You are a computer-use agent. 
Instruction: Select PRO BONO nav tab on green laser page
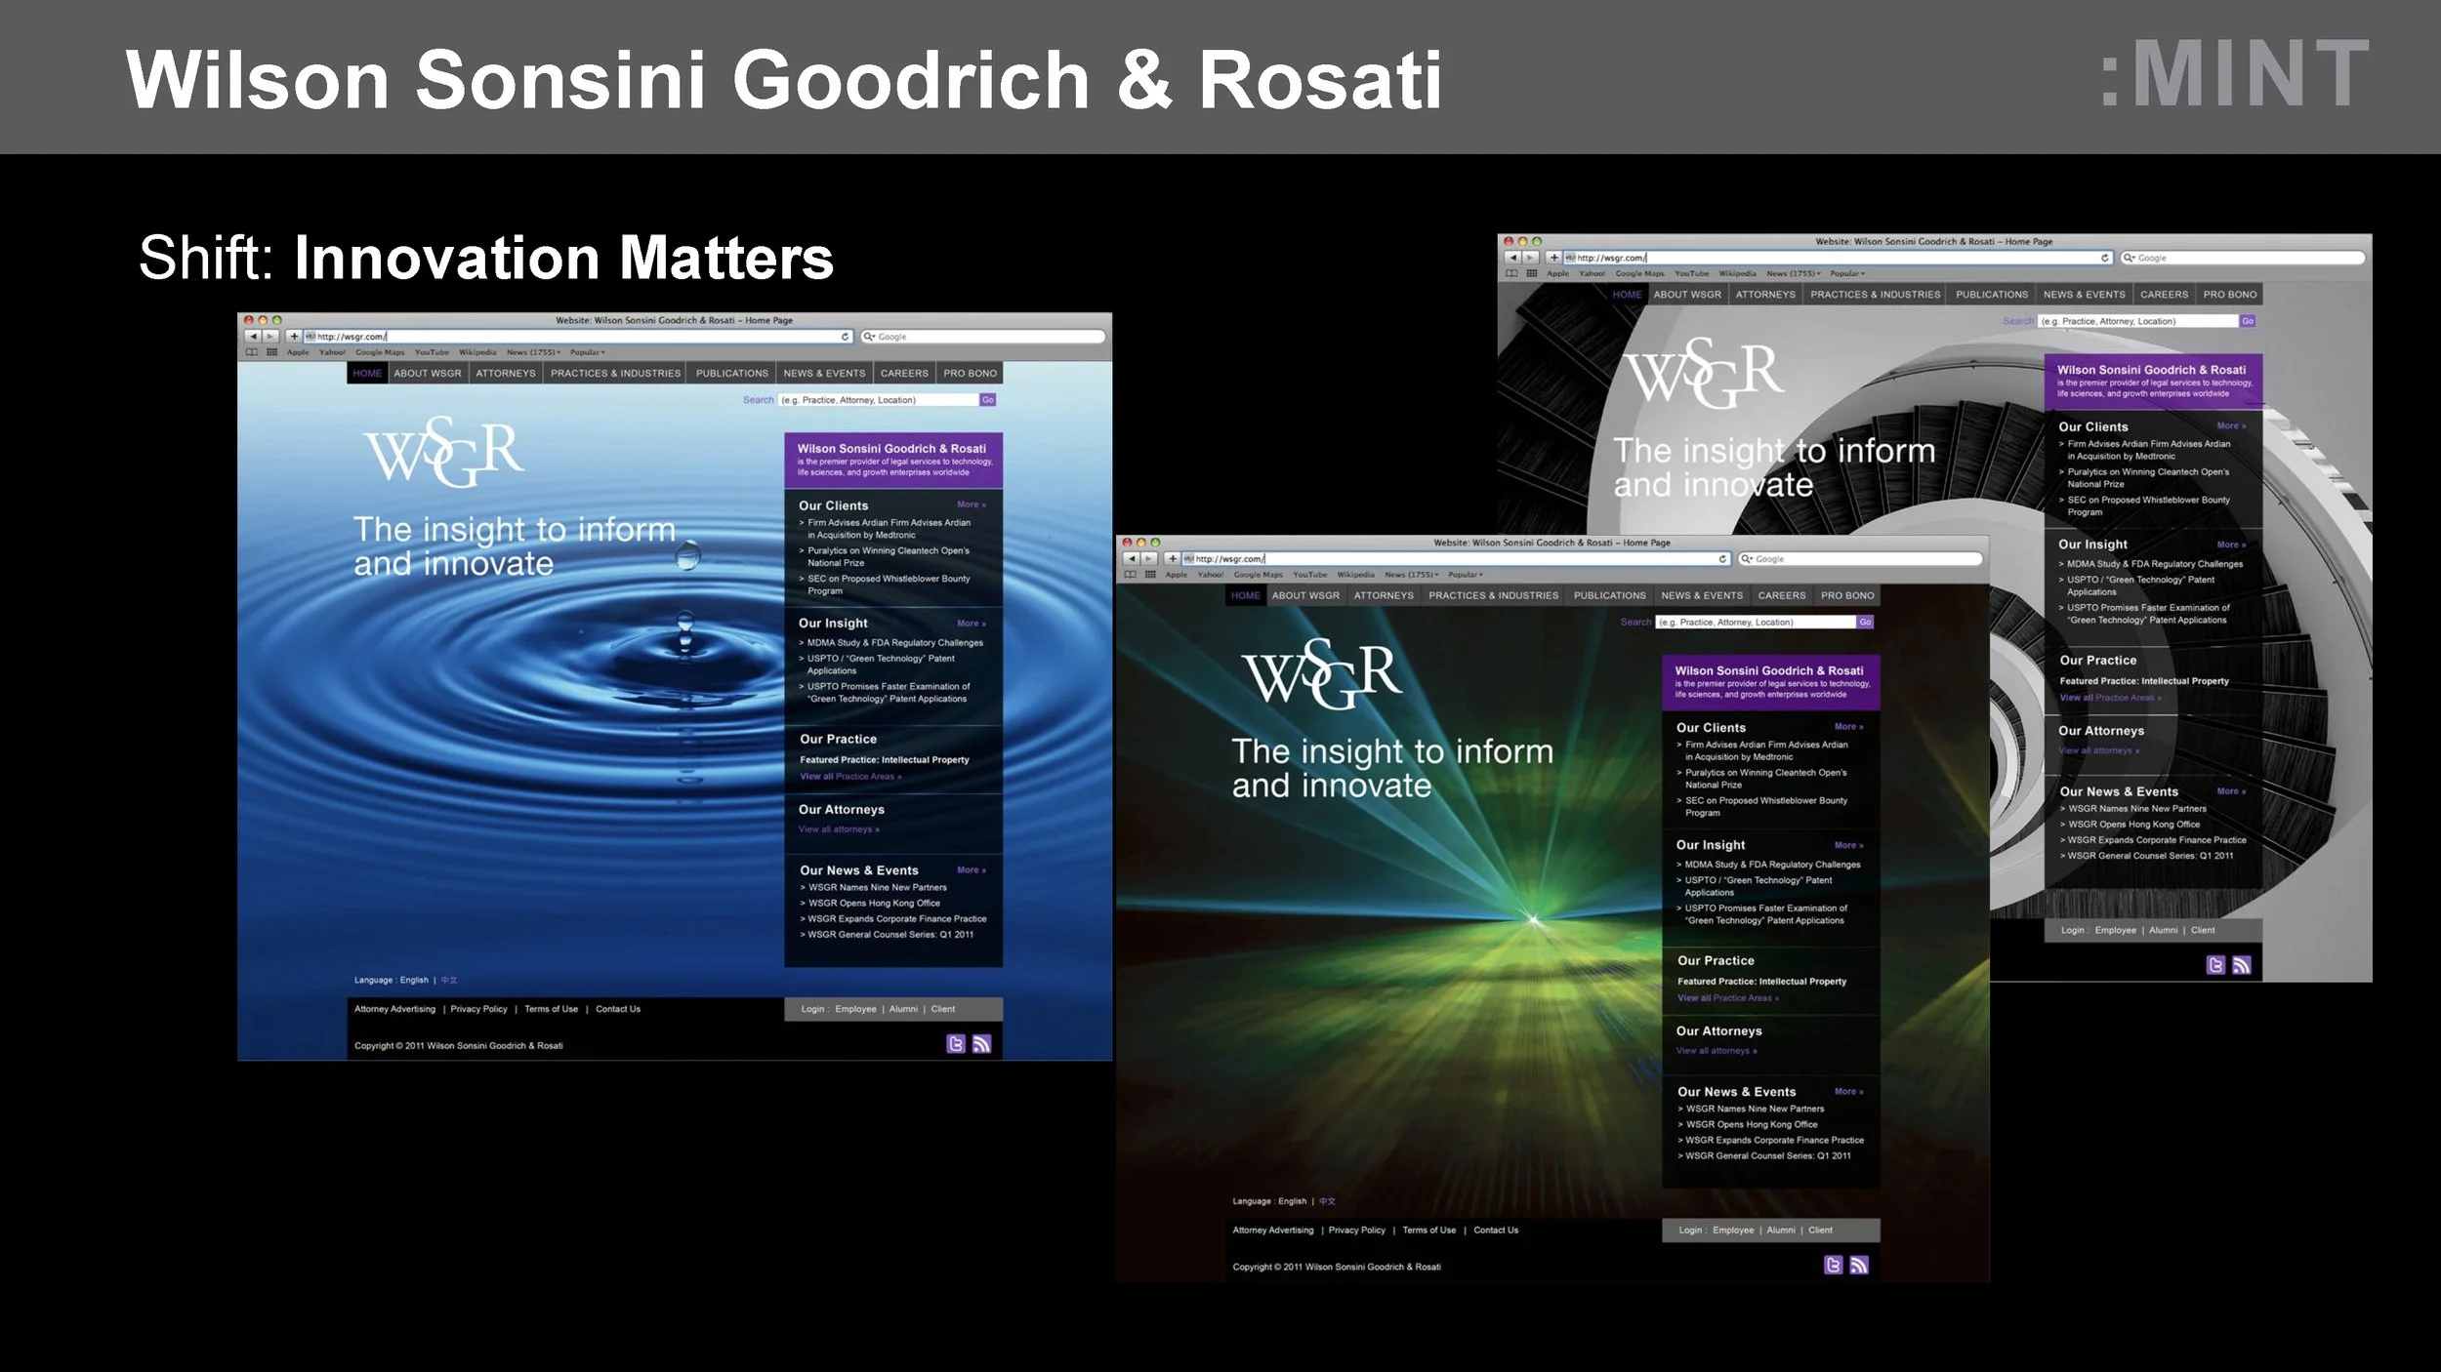click(x=1846, y=595)
